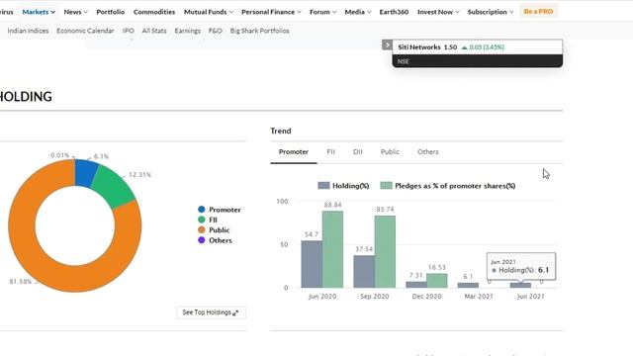Open the Markets dropdown menu
633x356 pixels.
[x=39, y=12]
